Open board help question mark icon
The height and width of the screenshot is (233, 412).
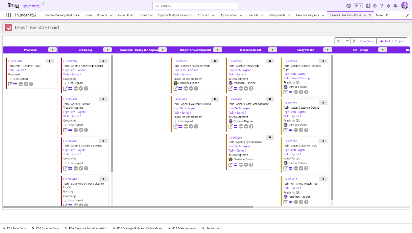pyautogui.click(x=354, y=41)
